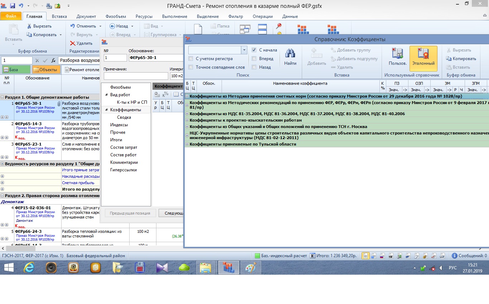This screenshot has width=489, height=304.
Task: Expand Коэффициенты применяемые по Тульской области
Action: (187, 144)
